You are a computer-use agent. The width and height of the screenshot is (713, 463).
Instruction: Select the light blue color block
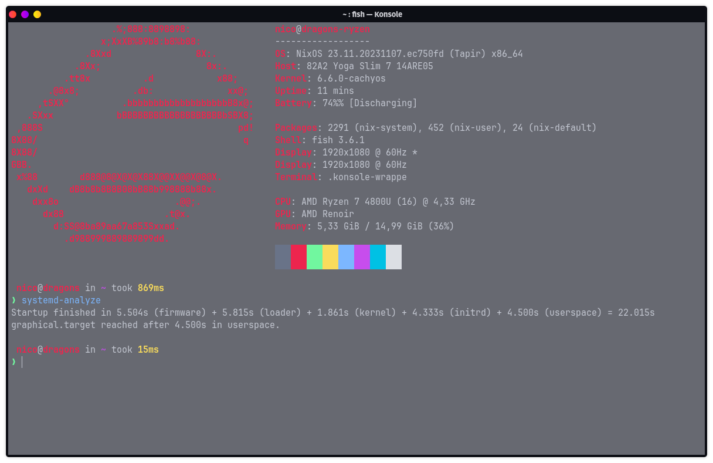click(x=346, y=257)
